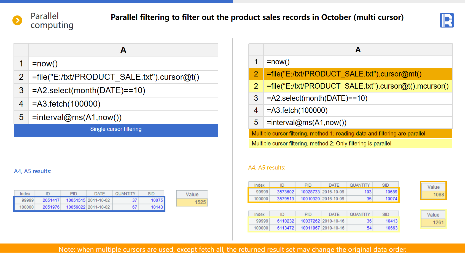This screenshot has height=262, width=465.
Task: Click ID 2051417 in the left results table
Action: pos(48,200)
